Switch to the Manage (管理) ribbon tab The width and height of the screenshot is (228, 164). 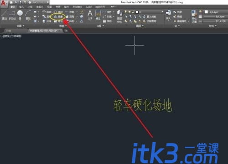pos(58,7)
